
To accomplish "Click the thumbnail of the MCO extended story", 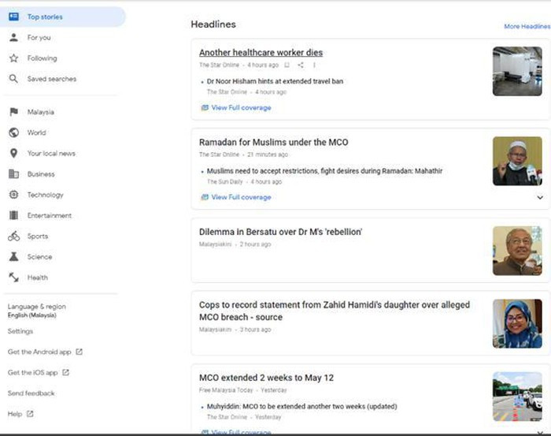I will coord(517,397).
